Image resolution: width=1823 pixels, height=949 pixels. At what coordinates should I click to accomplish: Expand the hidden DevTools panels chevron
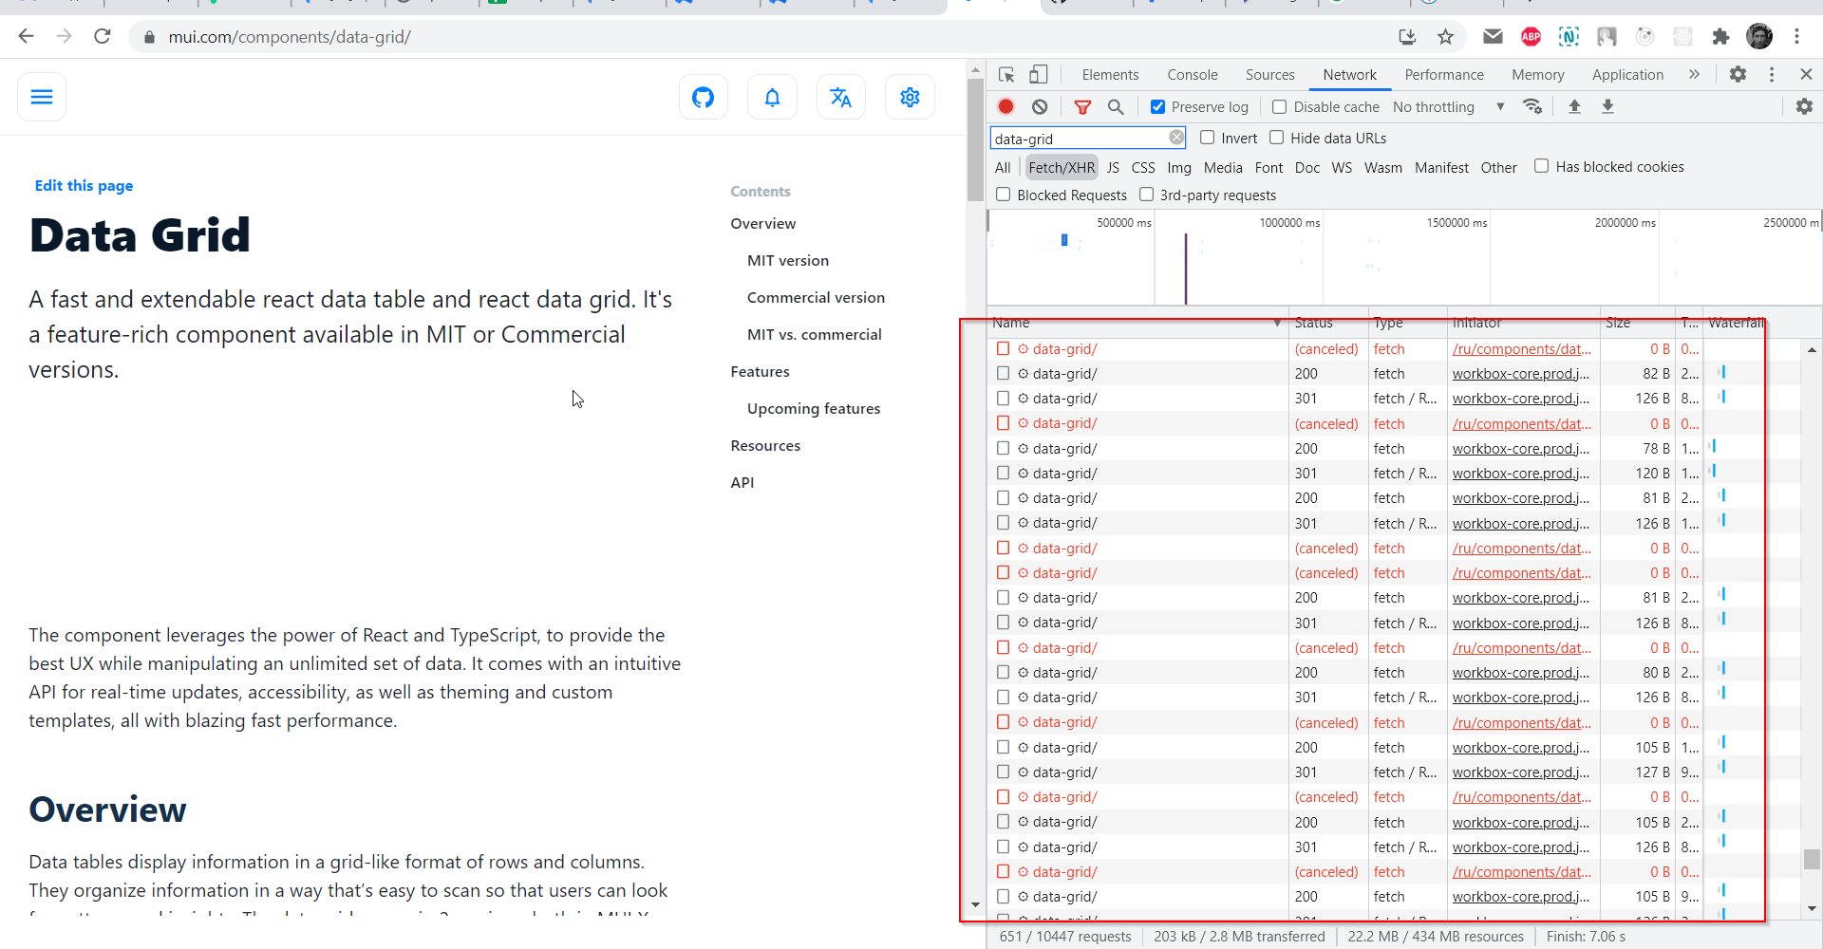tap(1695, 74)
